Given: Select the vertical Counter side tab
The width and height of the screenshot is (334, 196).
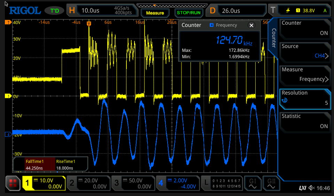Looking at the screenshot, I should 274,38.
